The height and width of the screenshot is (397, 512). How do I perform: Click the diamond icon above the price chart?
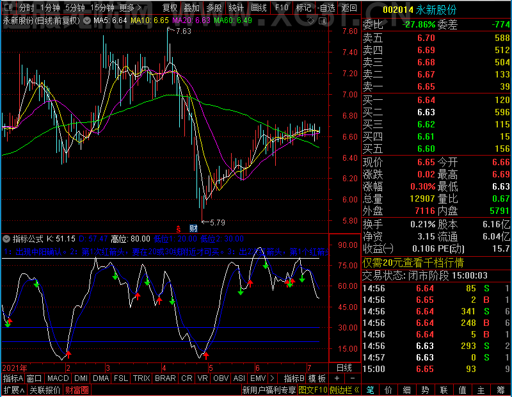(x=310, y=21)
